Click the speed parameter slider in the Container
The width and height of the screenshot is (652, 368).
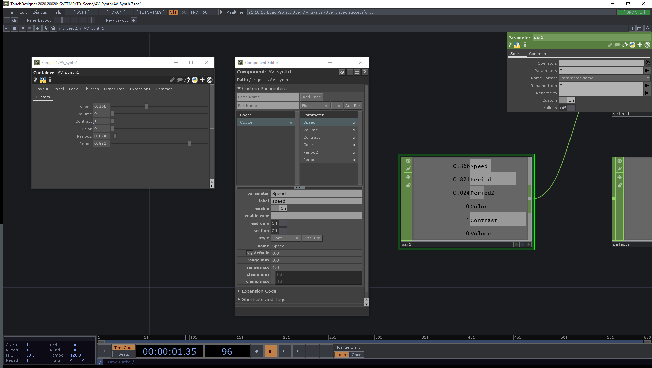[x=146, y=106]
